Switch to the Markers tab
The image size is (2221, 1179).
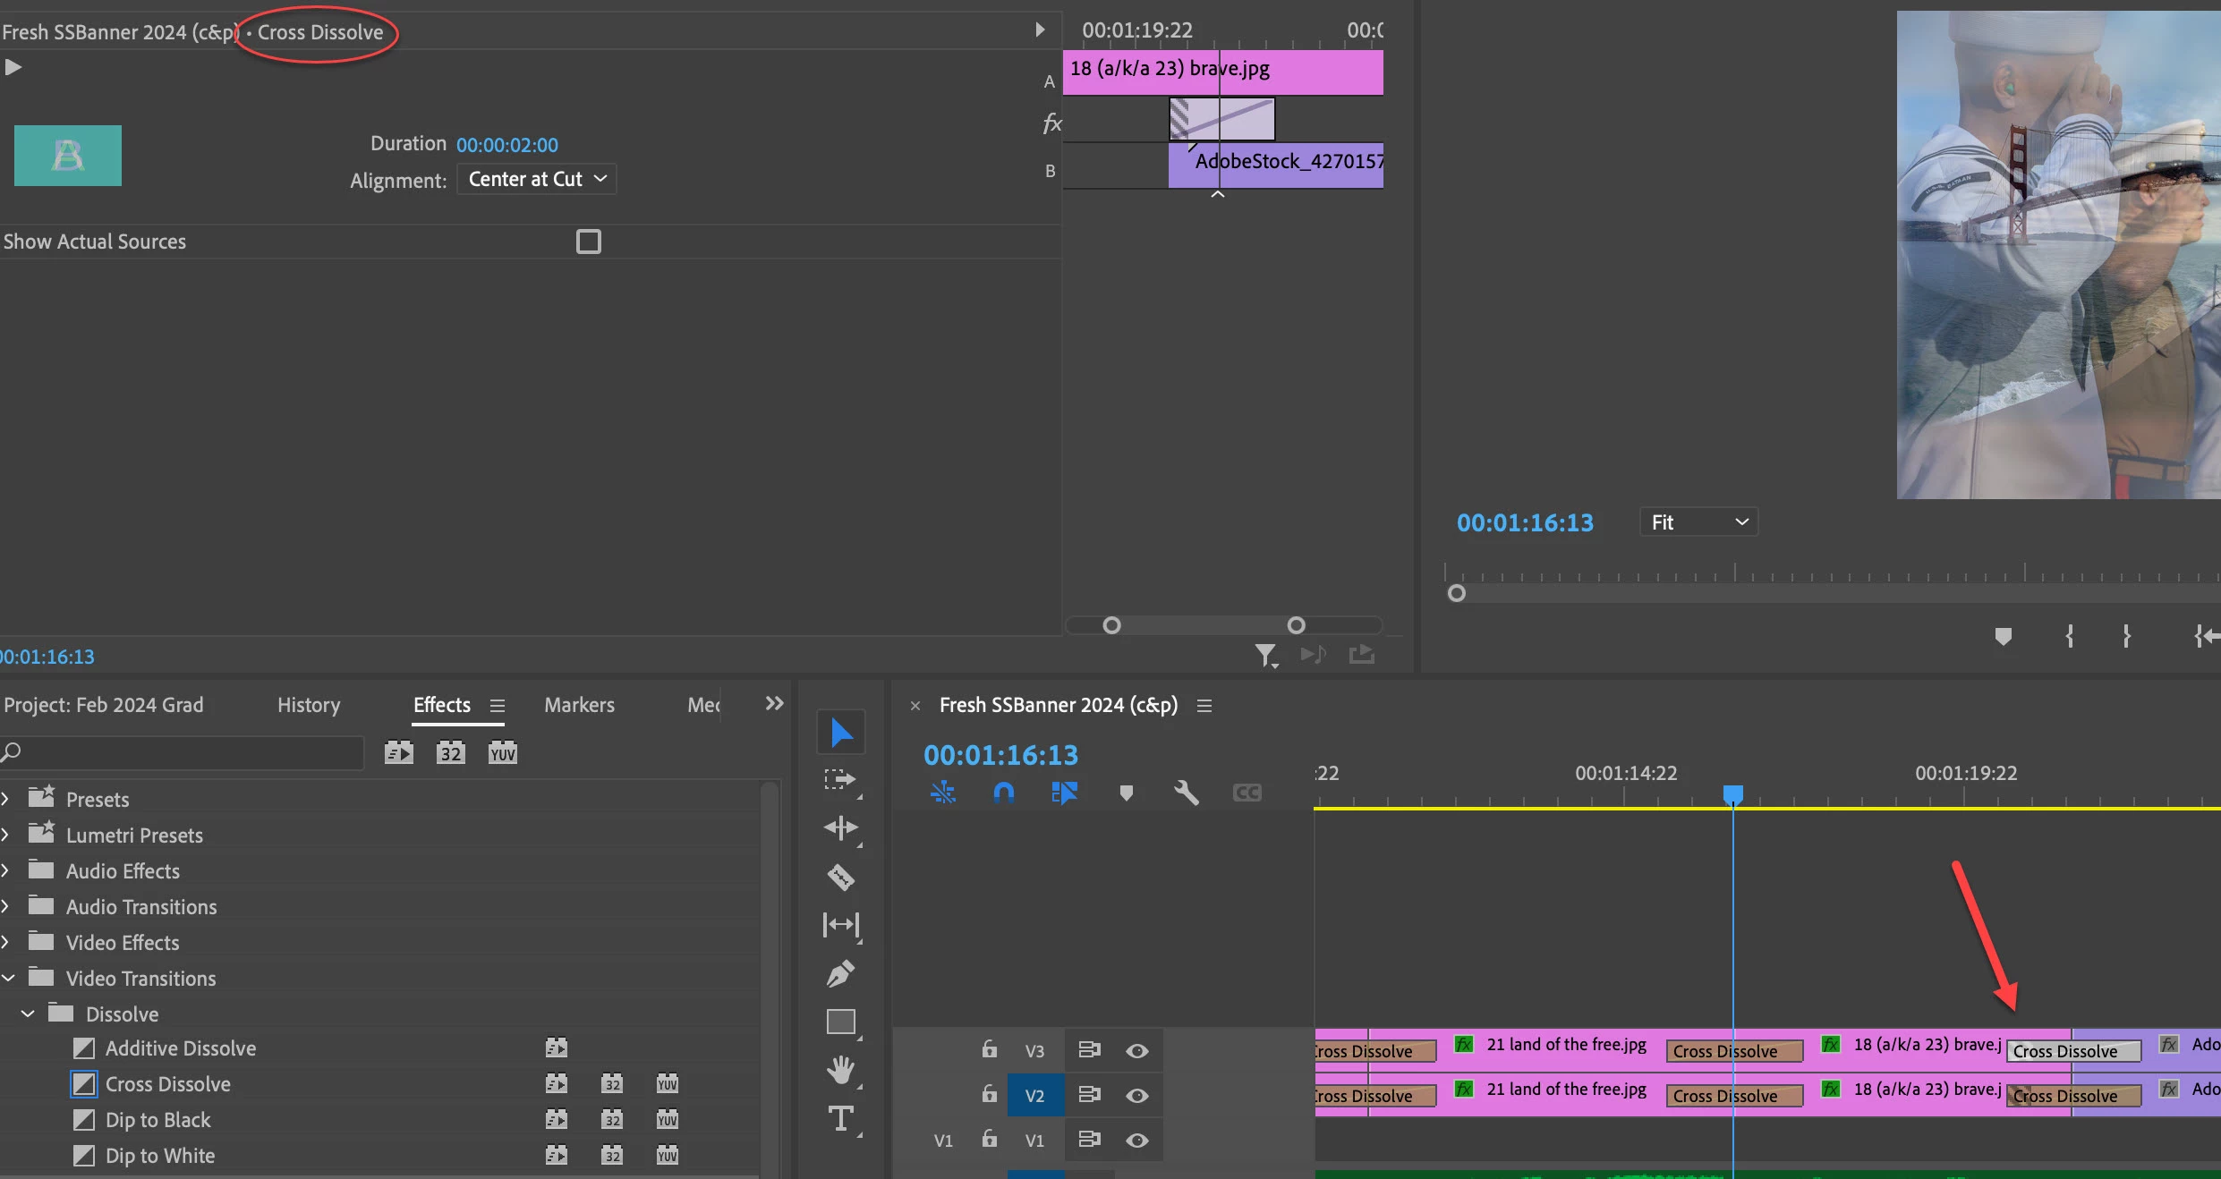tap(579, 705)
